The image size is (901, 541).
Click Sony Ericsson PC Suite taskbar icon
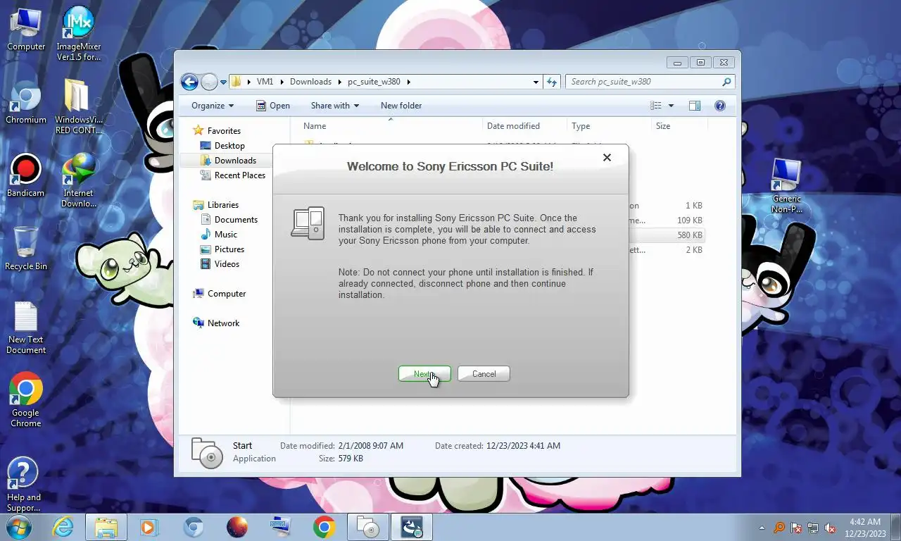tap(412, 527)
